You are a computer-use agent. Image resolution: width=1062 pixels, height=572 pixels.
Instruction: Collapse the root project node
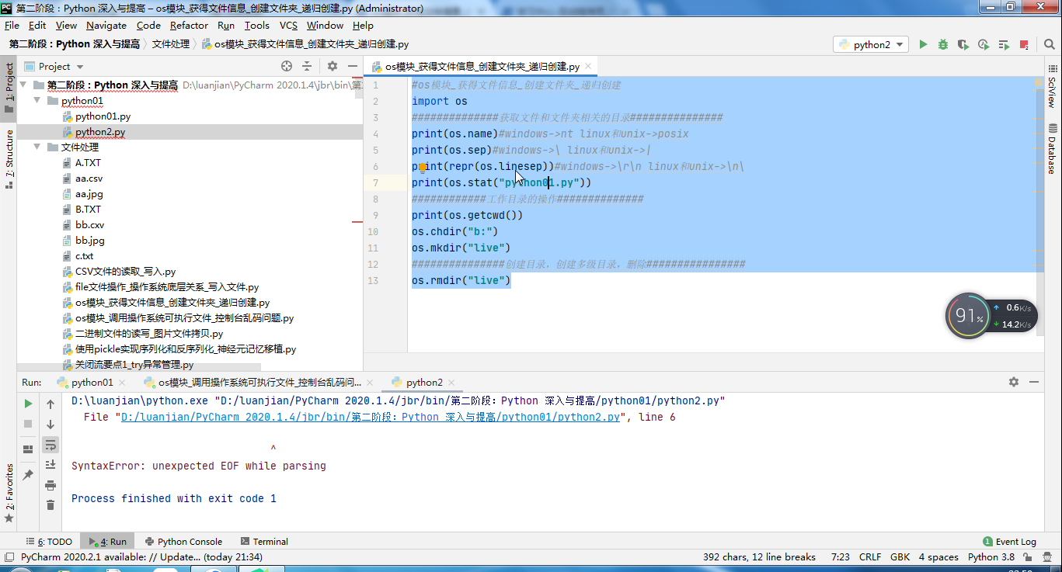(23, 85)
